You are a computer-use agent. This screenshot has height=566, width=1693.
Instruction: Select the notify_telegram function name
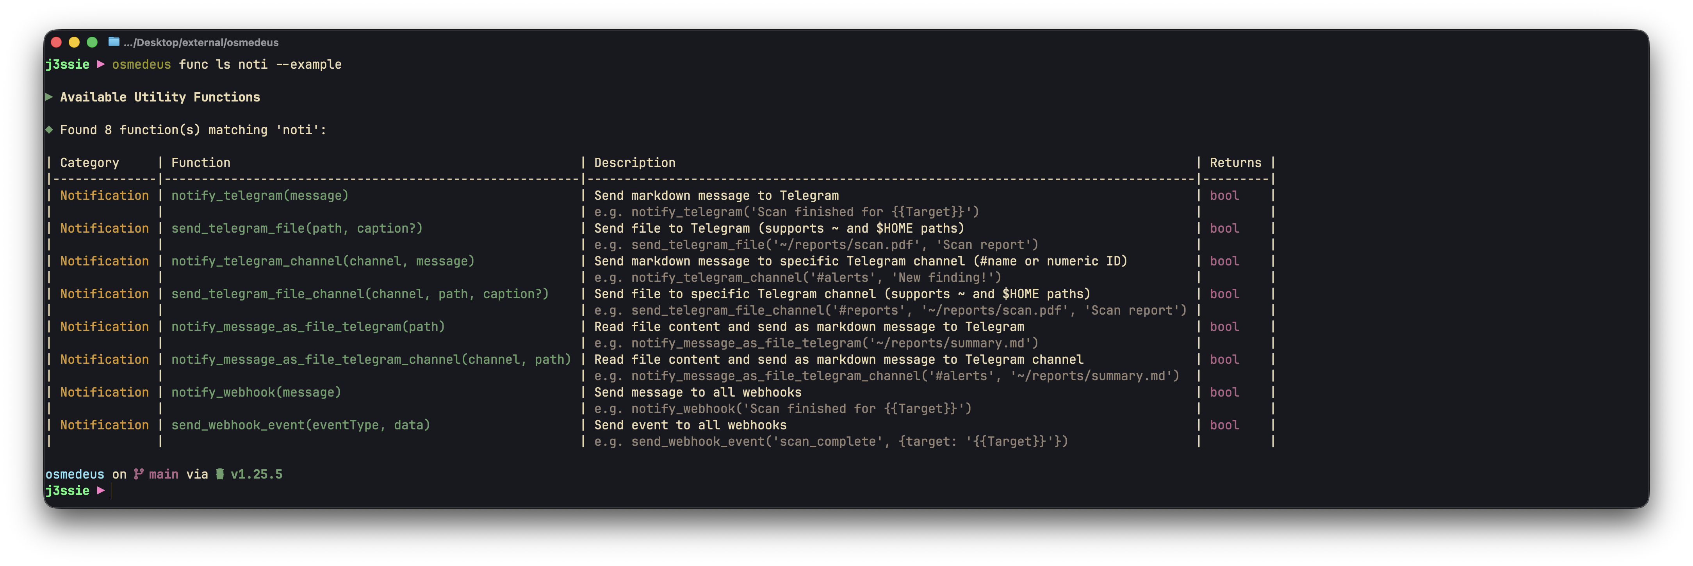click(260, 195)
